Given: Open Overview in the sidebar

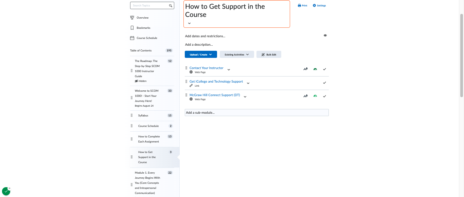Looking at the screenshot, I should [x=143, y=18].
